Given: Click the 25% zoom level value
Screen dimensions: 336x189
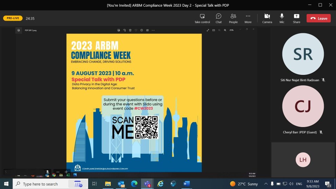Looking at the screenshot, I should click(231, 30).
